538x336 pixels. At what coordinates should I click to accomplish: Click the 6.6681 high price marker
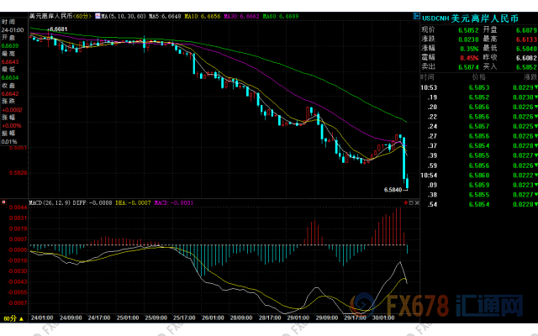point(58,29)
